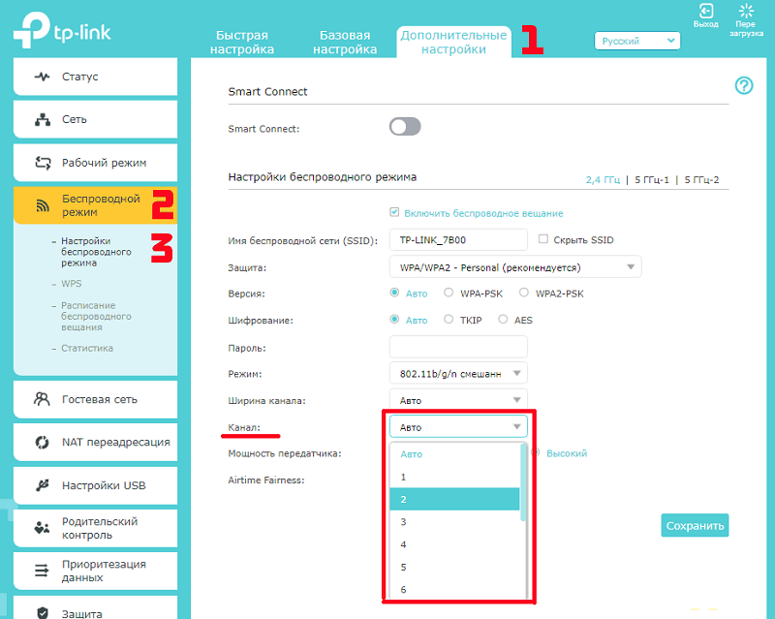This screenshot has width=775, height=619.
Task: Click the USB settings icon
Action: point(42,485)
